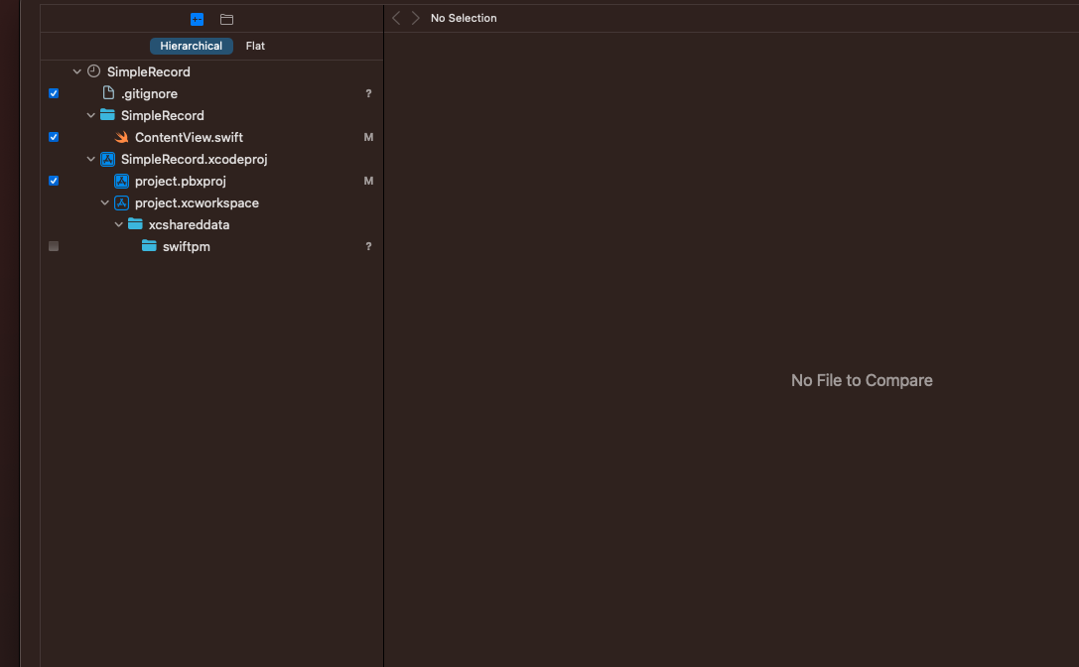Collapse project.xcworkspace chevron
The height and width of the screenshot is (667, 1079).
pyautogui.click(x=104, y=203)
